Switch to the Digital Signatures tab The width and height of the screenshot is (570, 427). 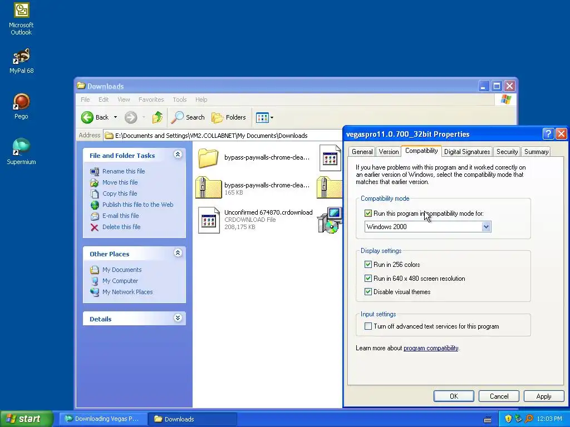click(467, 152)
